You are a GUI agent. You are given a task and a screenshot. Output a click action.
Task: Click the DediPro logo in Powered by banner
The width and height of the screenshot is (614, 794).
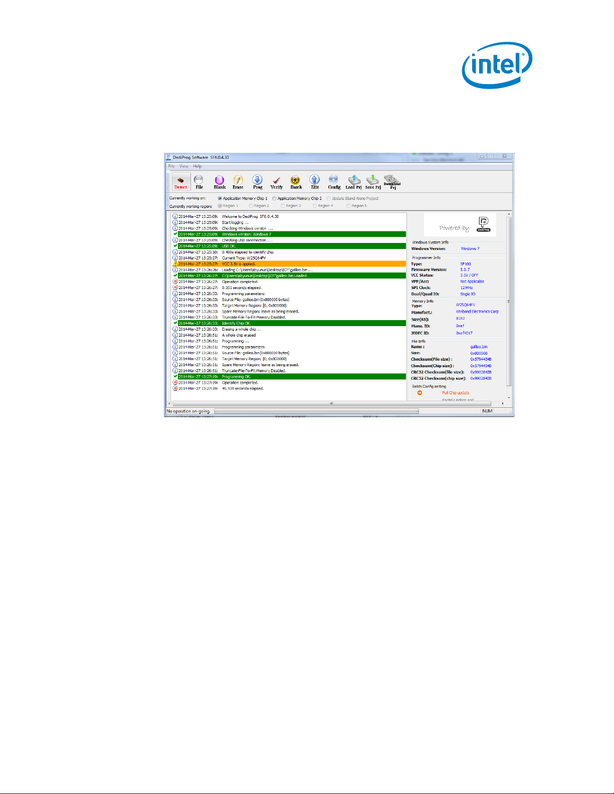(484, 224)
